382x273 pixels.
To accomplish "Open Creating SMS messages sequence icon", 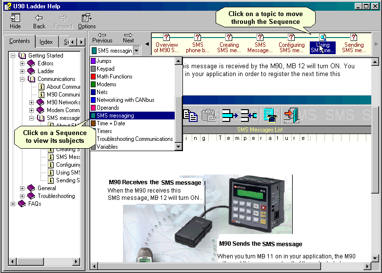I will coord(229,37).
